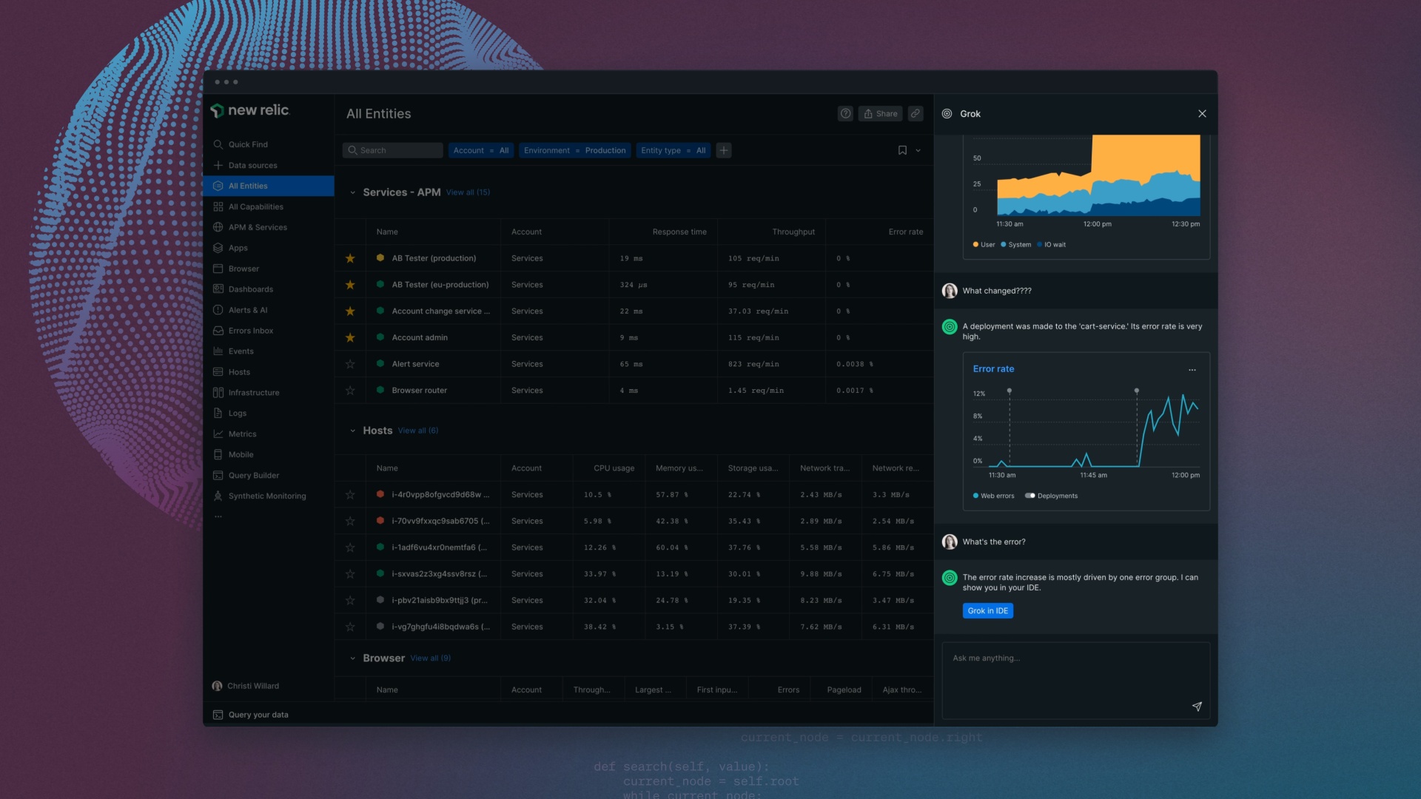Favorite host i-70vv9fxxqc9sab6705 star
The image size is (1421, 799).
tap(350, 522)
